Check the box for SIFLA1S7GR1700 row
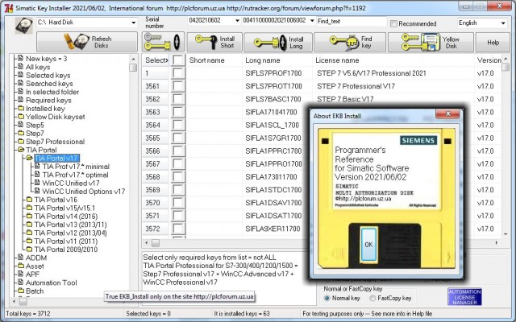Image resolution: width=516 pixels, height=322 pixels. 178,138
